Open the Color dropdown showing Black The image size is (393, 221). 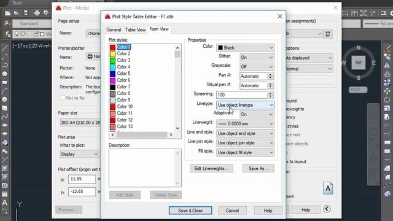[245, 48]
